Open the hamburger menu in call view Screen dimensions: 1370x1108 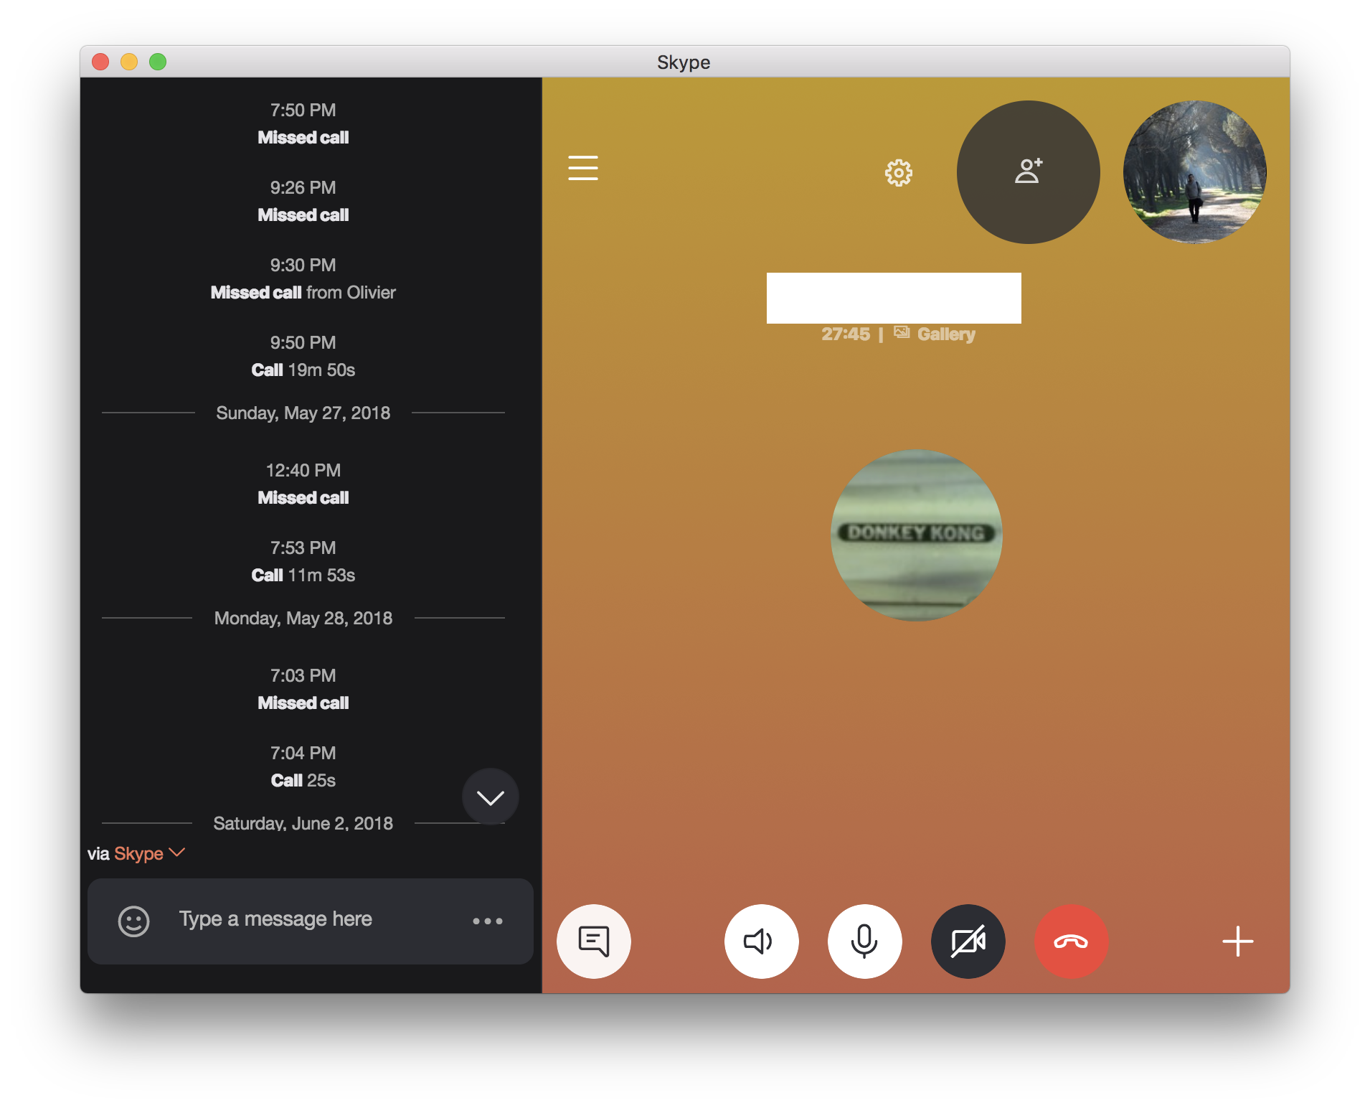pyautogui.click(x=582, y=168)
